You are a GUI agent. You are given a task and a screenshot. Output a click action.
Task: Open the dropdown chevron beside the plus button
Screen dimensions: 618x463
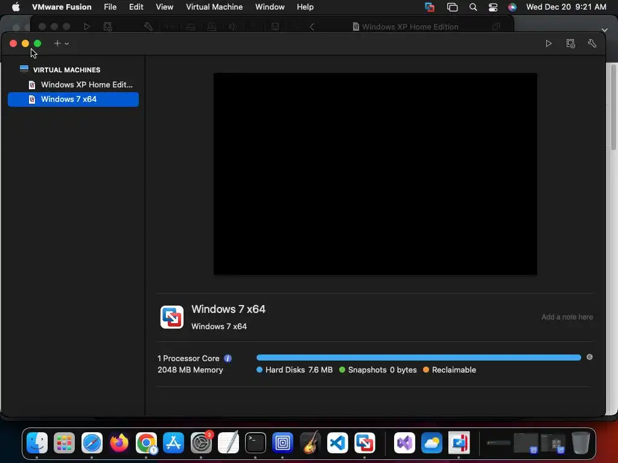point(66,43)
